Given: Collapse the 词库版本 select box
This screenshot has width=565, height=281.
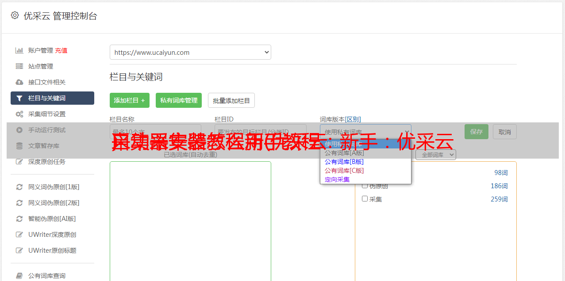Looking at the screenshot, I should pyautogui.click(x=365, y=132).
